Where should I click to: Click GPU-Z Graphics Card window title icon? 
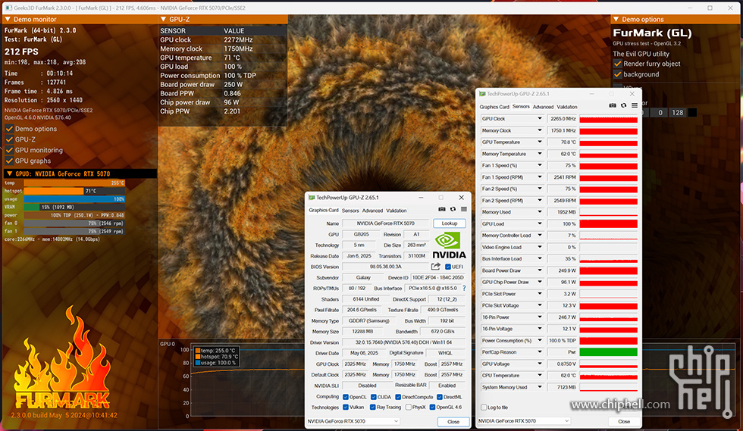[x=312, y=198]
